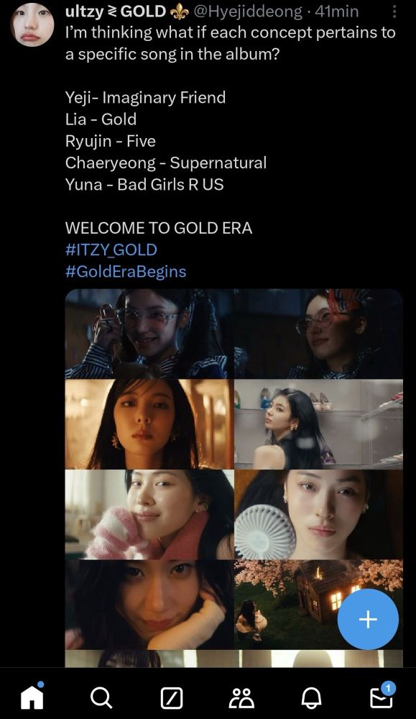Open the #ITZY_GOLD hashtag
The width and height of the screenshot is (416, 719).
[111, 249]
